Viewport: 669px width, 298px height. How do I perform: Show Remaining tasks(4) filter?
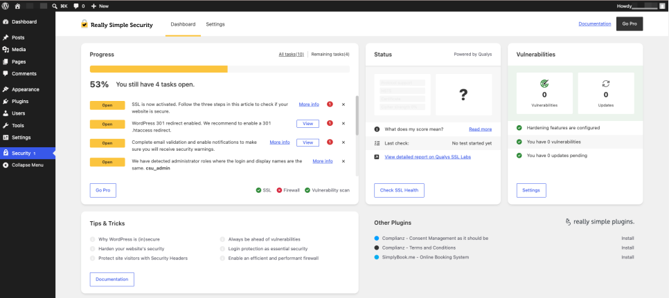pos(330,55)
